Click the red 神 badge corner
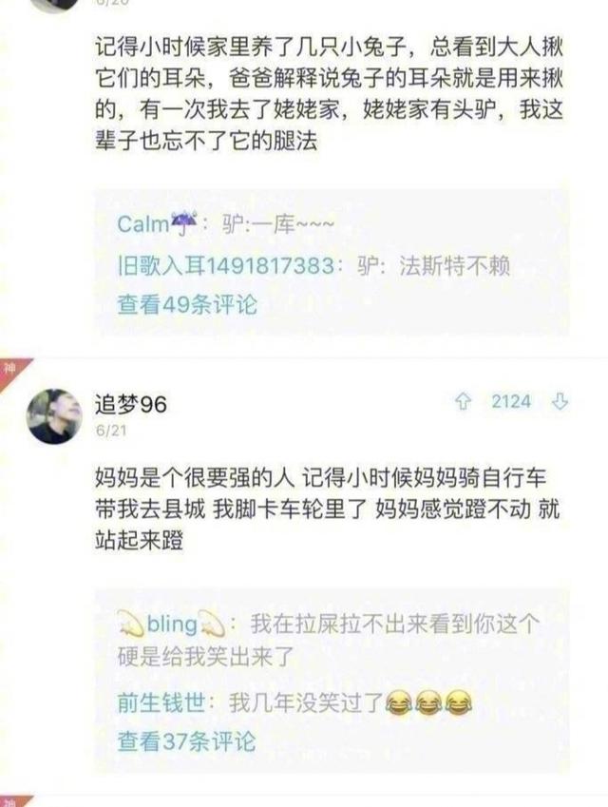The image size is (608, 807). [x=11, y=371]
